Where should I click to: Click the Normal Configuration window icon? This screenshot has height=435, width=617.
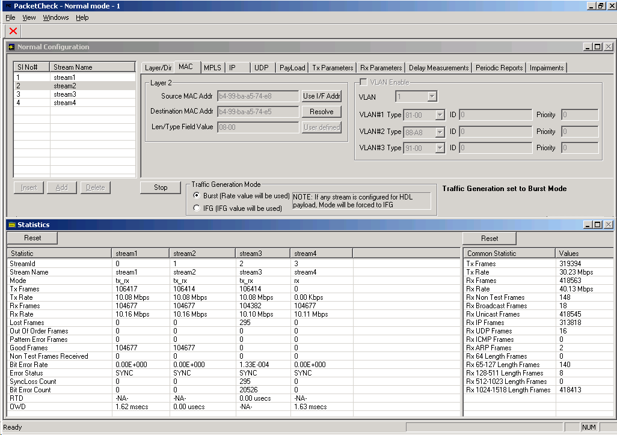(10, 47)
